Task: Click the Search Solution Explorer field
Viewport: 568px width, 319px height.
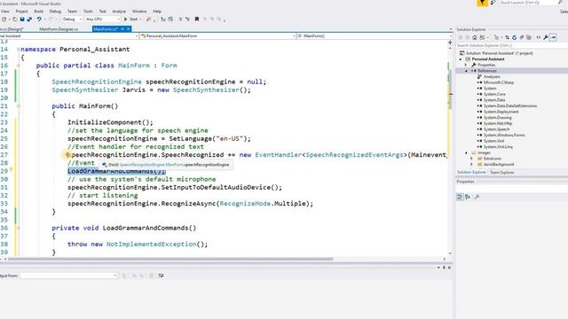Action: [511, 45]
